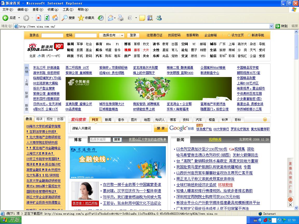Open the 找回密码 link
Screen dimensions: 299x224
click(174, 35)
